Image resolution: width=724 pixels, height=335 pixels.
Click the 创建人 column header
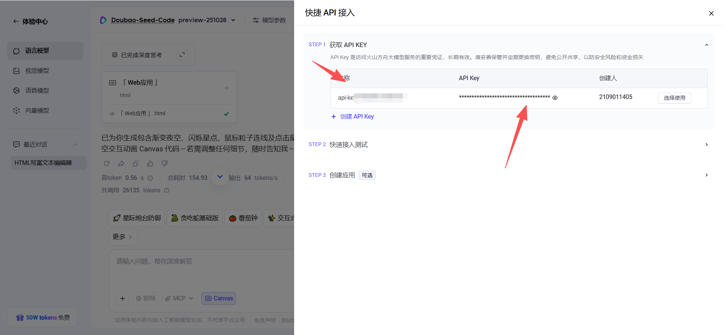tap(608, 78)
